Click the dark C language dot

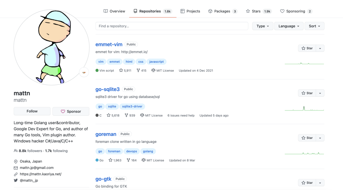tap(97, 115)
